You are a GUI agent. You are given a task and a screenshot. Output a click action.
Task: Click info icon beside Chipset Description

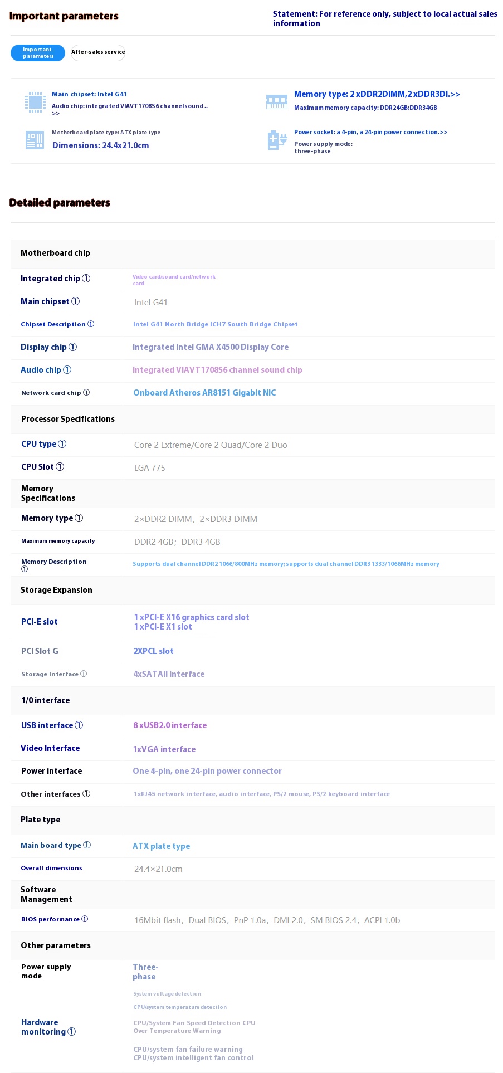point(91,324)
